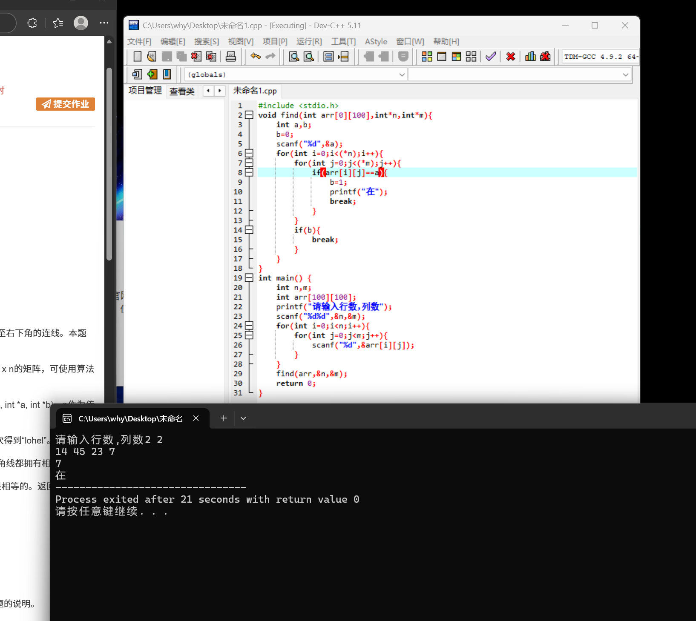This screenshot has width=696, height=621.
Task: Select the terminal tab C:\Users\why\Desktop\未命名
Action: tap(130, 418)
